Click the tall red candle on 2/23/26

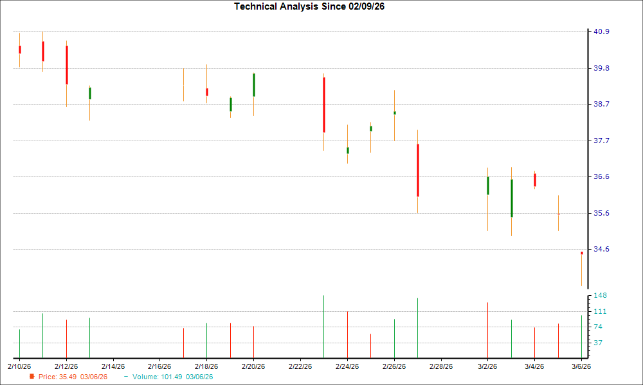323,103
